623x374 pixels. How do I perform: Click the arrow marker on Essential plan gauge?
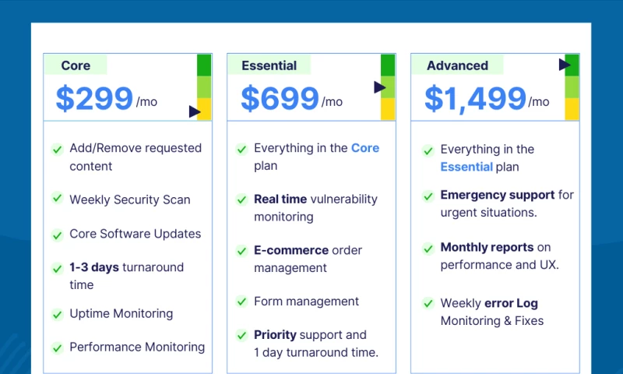coord(379,87)
